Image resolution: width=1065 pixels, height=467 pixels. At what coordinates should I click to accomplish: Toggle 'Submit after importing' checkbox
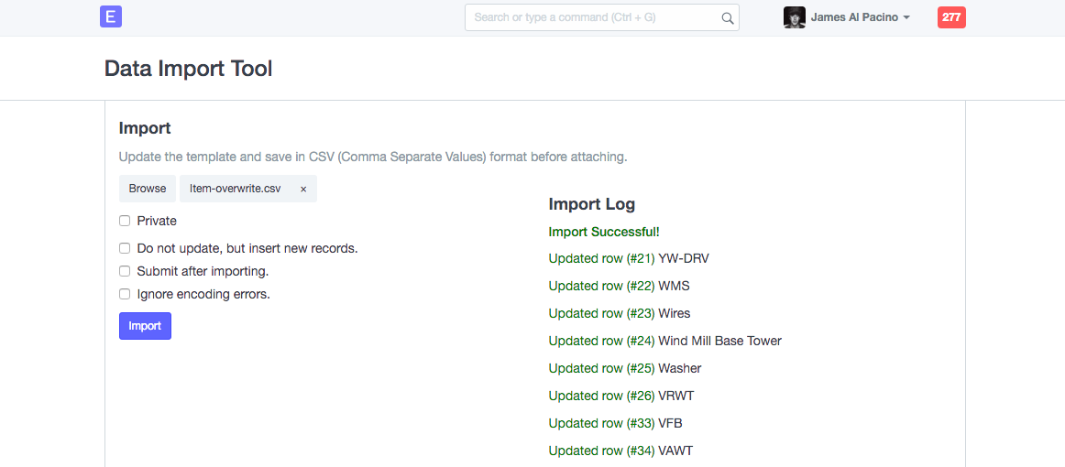(125, 271)
